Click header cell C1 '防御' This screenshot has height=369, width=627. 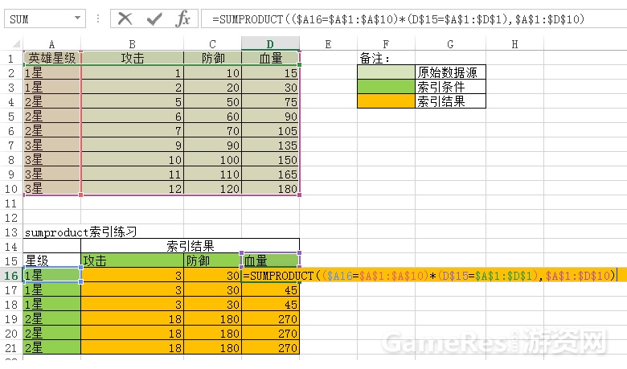pos(213,58)
